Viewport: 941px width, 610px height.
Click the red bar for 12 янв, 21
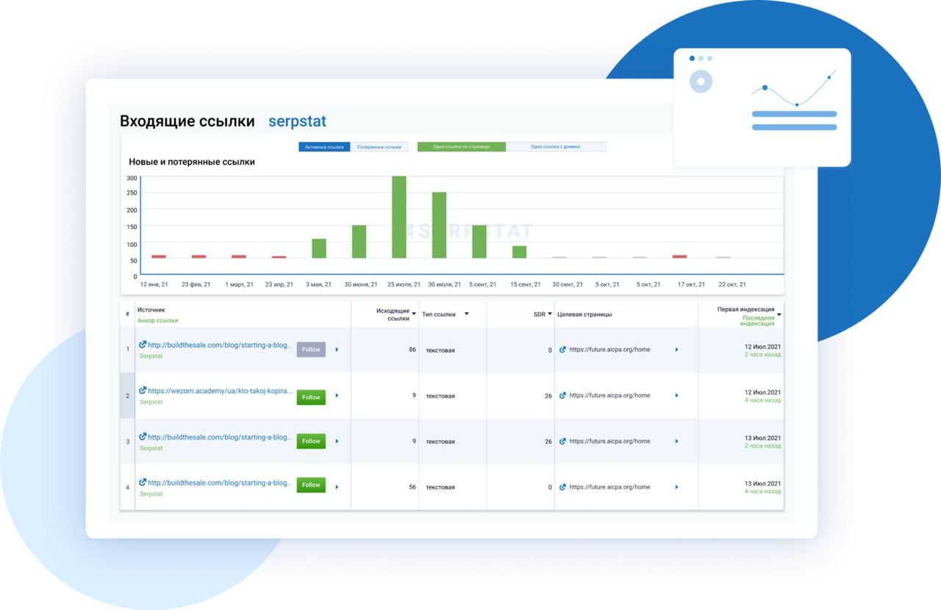(x=159, y=256)
